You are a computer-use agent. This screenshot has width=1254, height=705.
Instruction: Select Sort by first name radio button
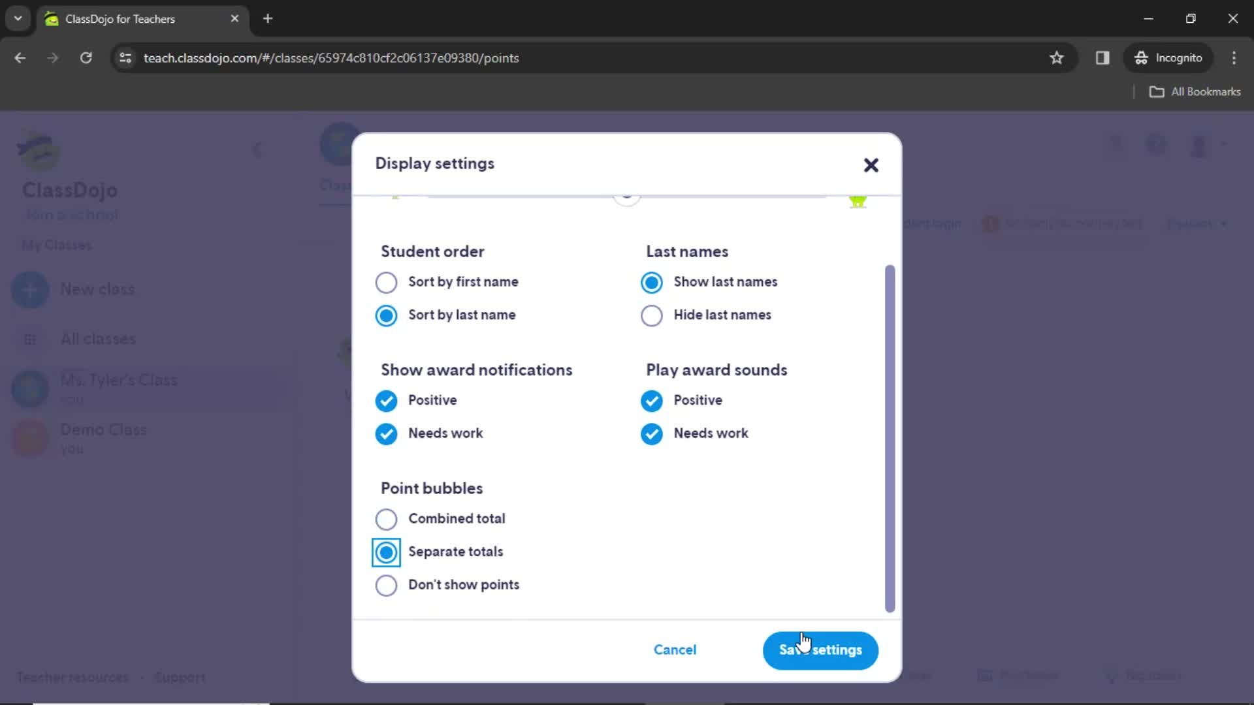tap(386, 283)
